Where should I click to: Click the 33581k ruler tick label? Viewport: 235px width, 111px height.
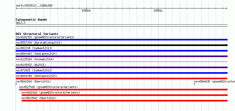(158, 11)
